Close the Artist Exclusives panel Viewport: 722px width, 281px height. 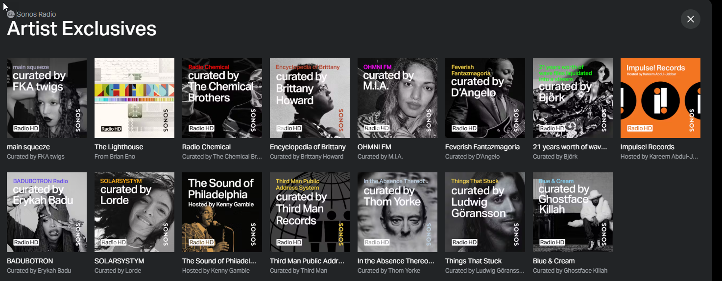(x=690, y=19)
